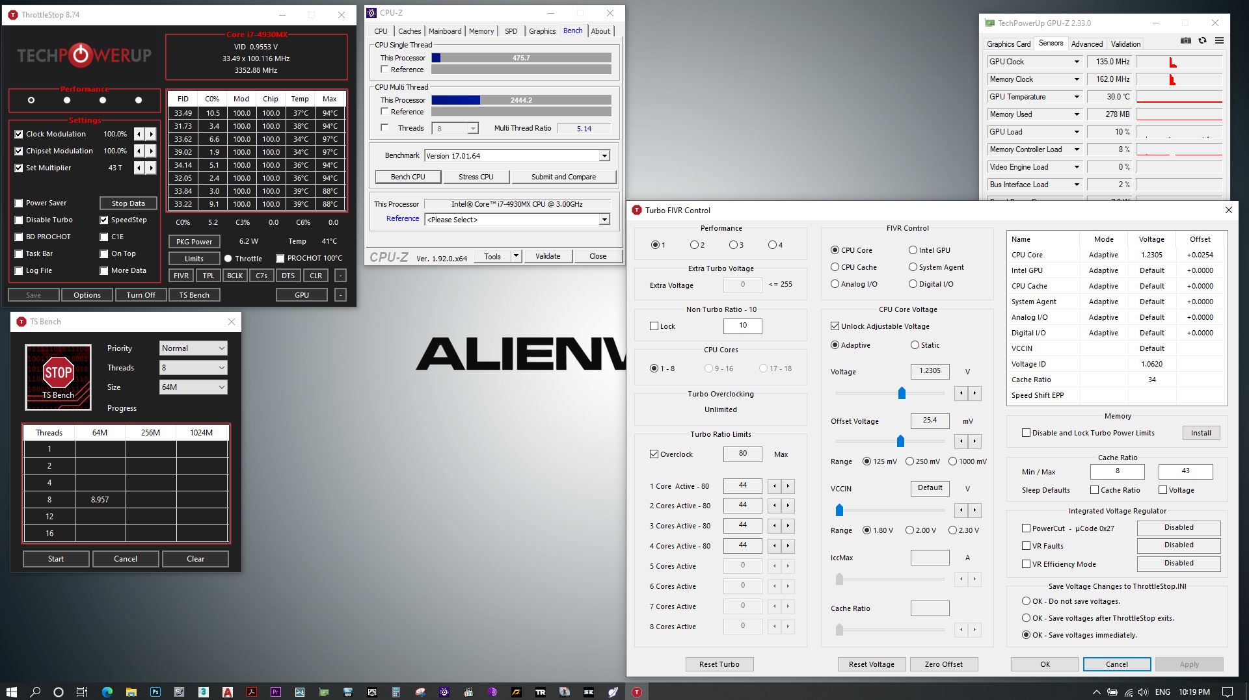The image size is (1249, 700).
Task: Toggle the Overclock checkbox
Action: tap(654, 454)
